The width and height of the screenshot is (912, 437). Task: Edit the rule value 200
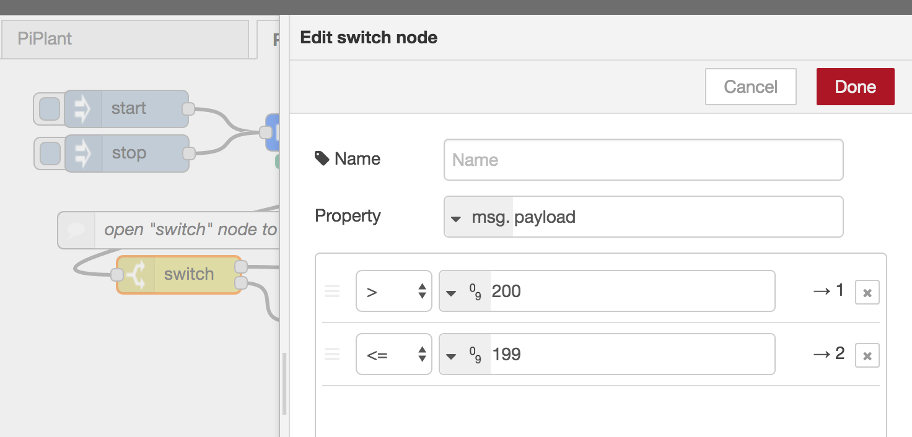tap(632, 291)
